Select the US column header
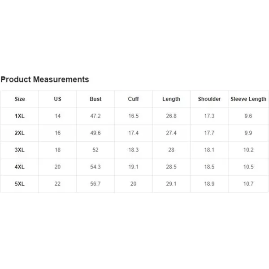This screenshot has width=269, height=269. [x=57, y=99]
